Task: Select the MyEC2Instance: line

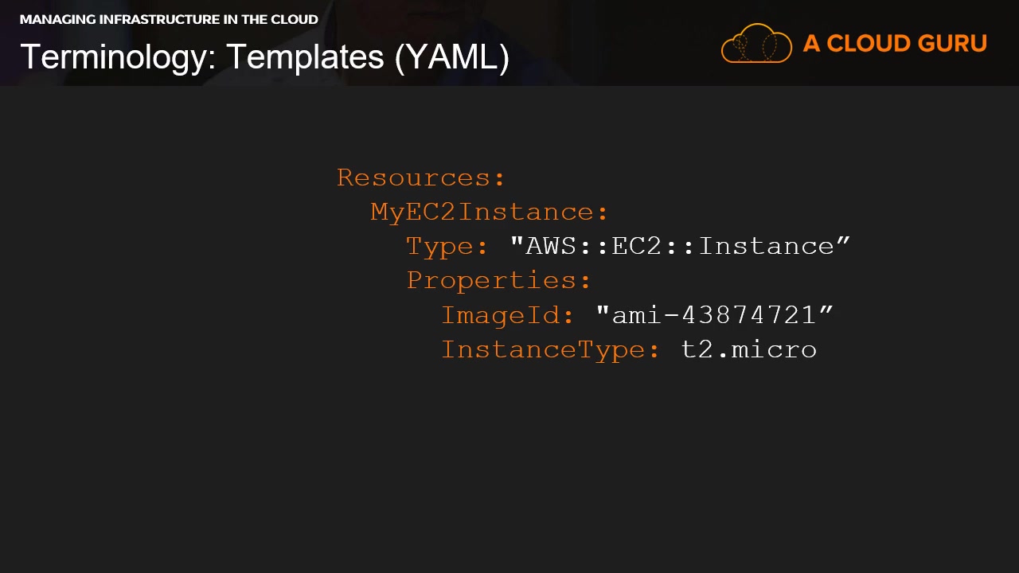Action: pos(490,212)
